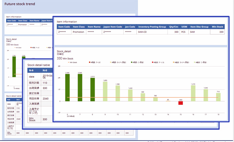This screenshot has height=142, width=234.
Task: Select the PCS unit of measure cell
Action: coord(184,32)
